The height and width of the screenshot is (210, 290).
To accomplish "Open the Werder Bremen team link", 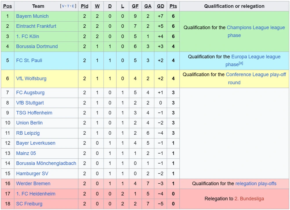I will pyautogui.click(x=33, y=184).
